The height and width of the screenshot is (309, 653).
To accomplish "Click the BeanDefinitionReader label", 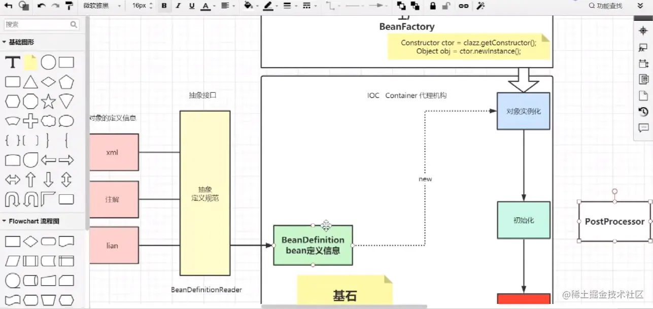I will pos(207,290).
